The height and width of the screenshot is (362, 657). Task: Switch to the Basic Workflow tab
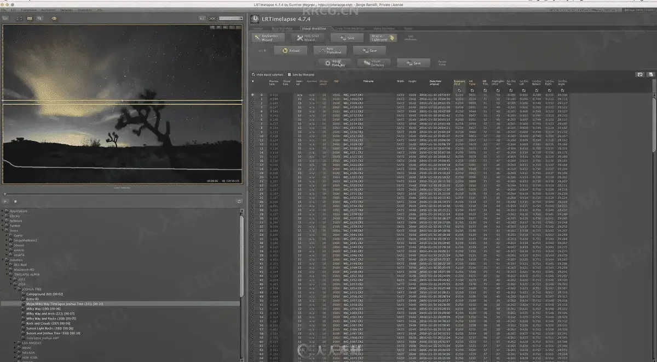point(283,28)
